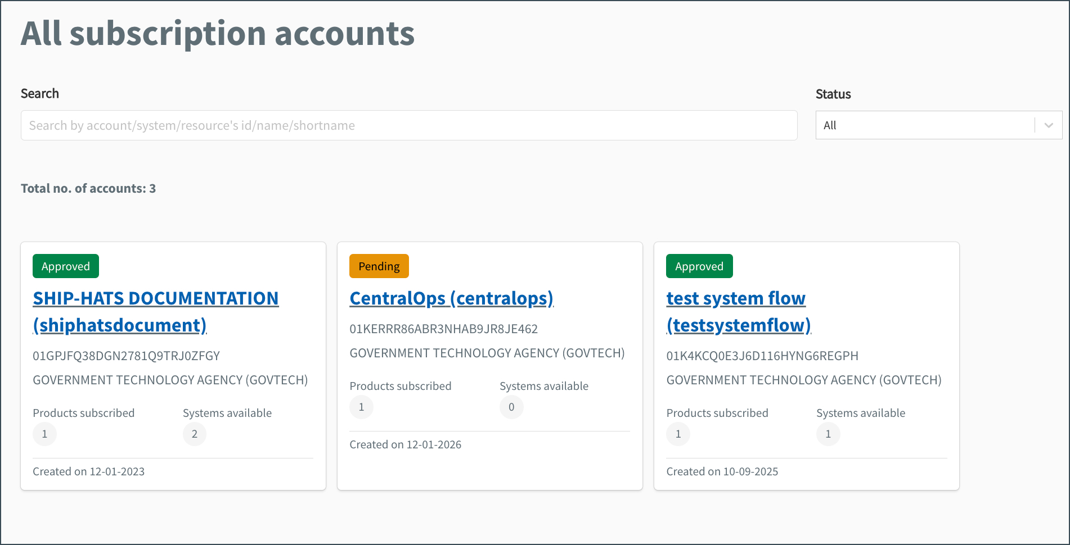Click the Created on 10-09-2025 text
This screenshot has height=545, width=1070.
722,471
